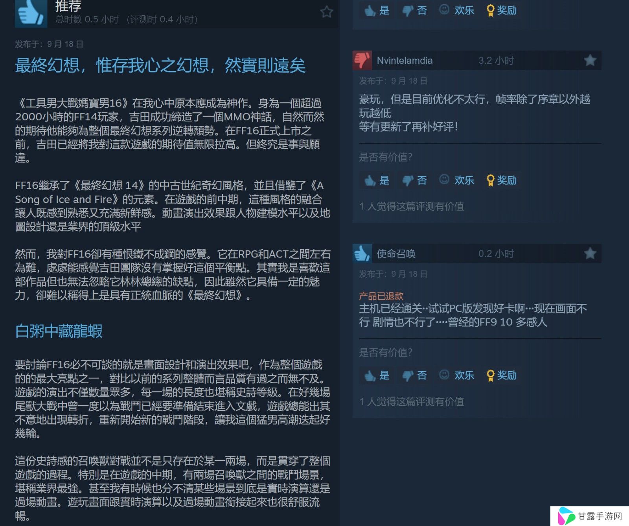Click the thumbs-down icon next to Nvintelamdia
The image size is (629, 526).
pos(362,60)
